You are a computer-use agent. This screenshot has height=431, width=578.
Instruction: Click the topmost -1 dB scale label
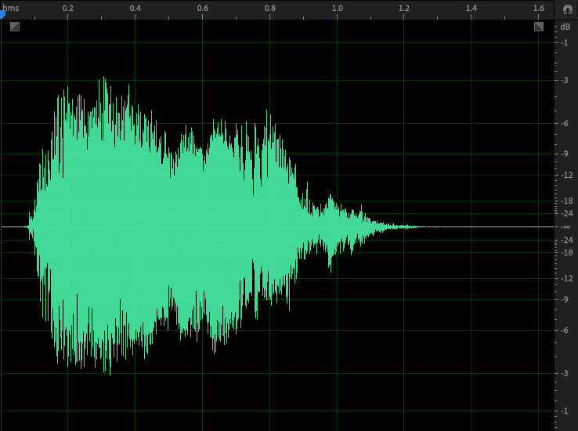[565, 42]
